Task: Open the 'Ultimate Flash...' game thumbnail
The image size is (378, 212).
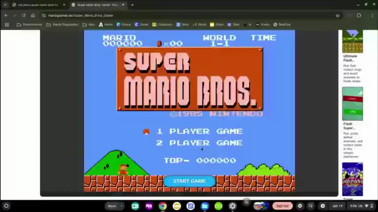Action: pos(352,41)
